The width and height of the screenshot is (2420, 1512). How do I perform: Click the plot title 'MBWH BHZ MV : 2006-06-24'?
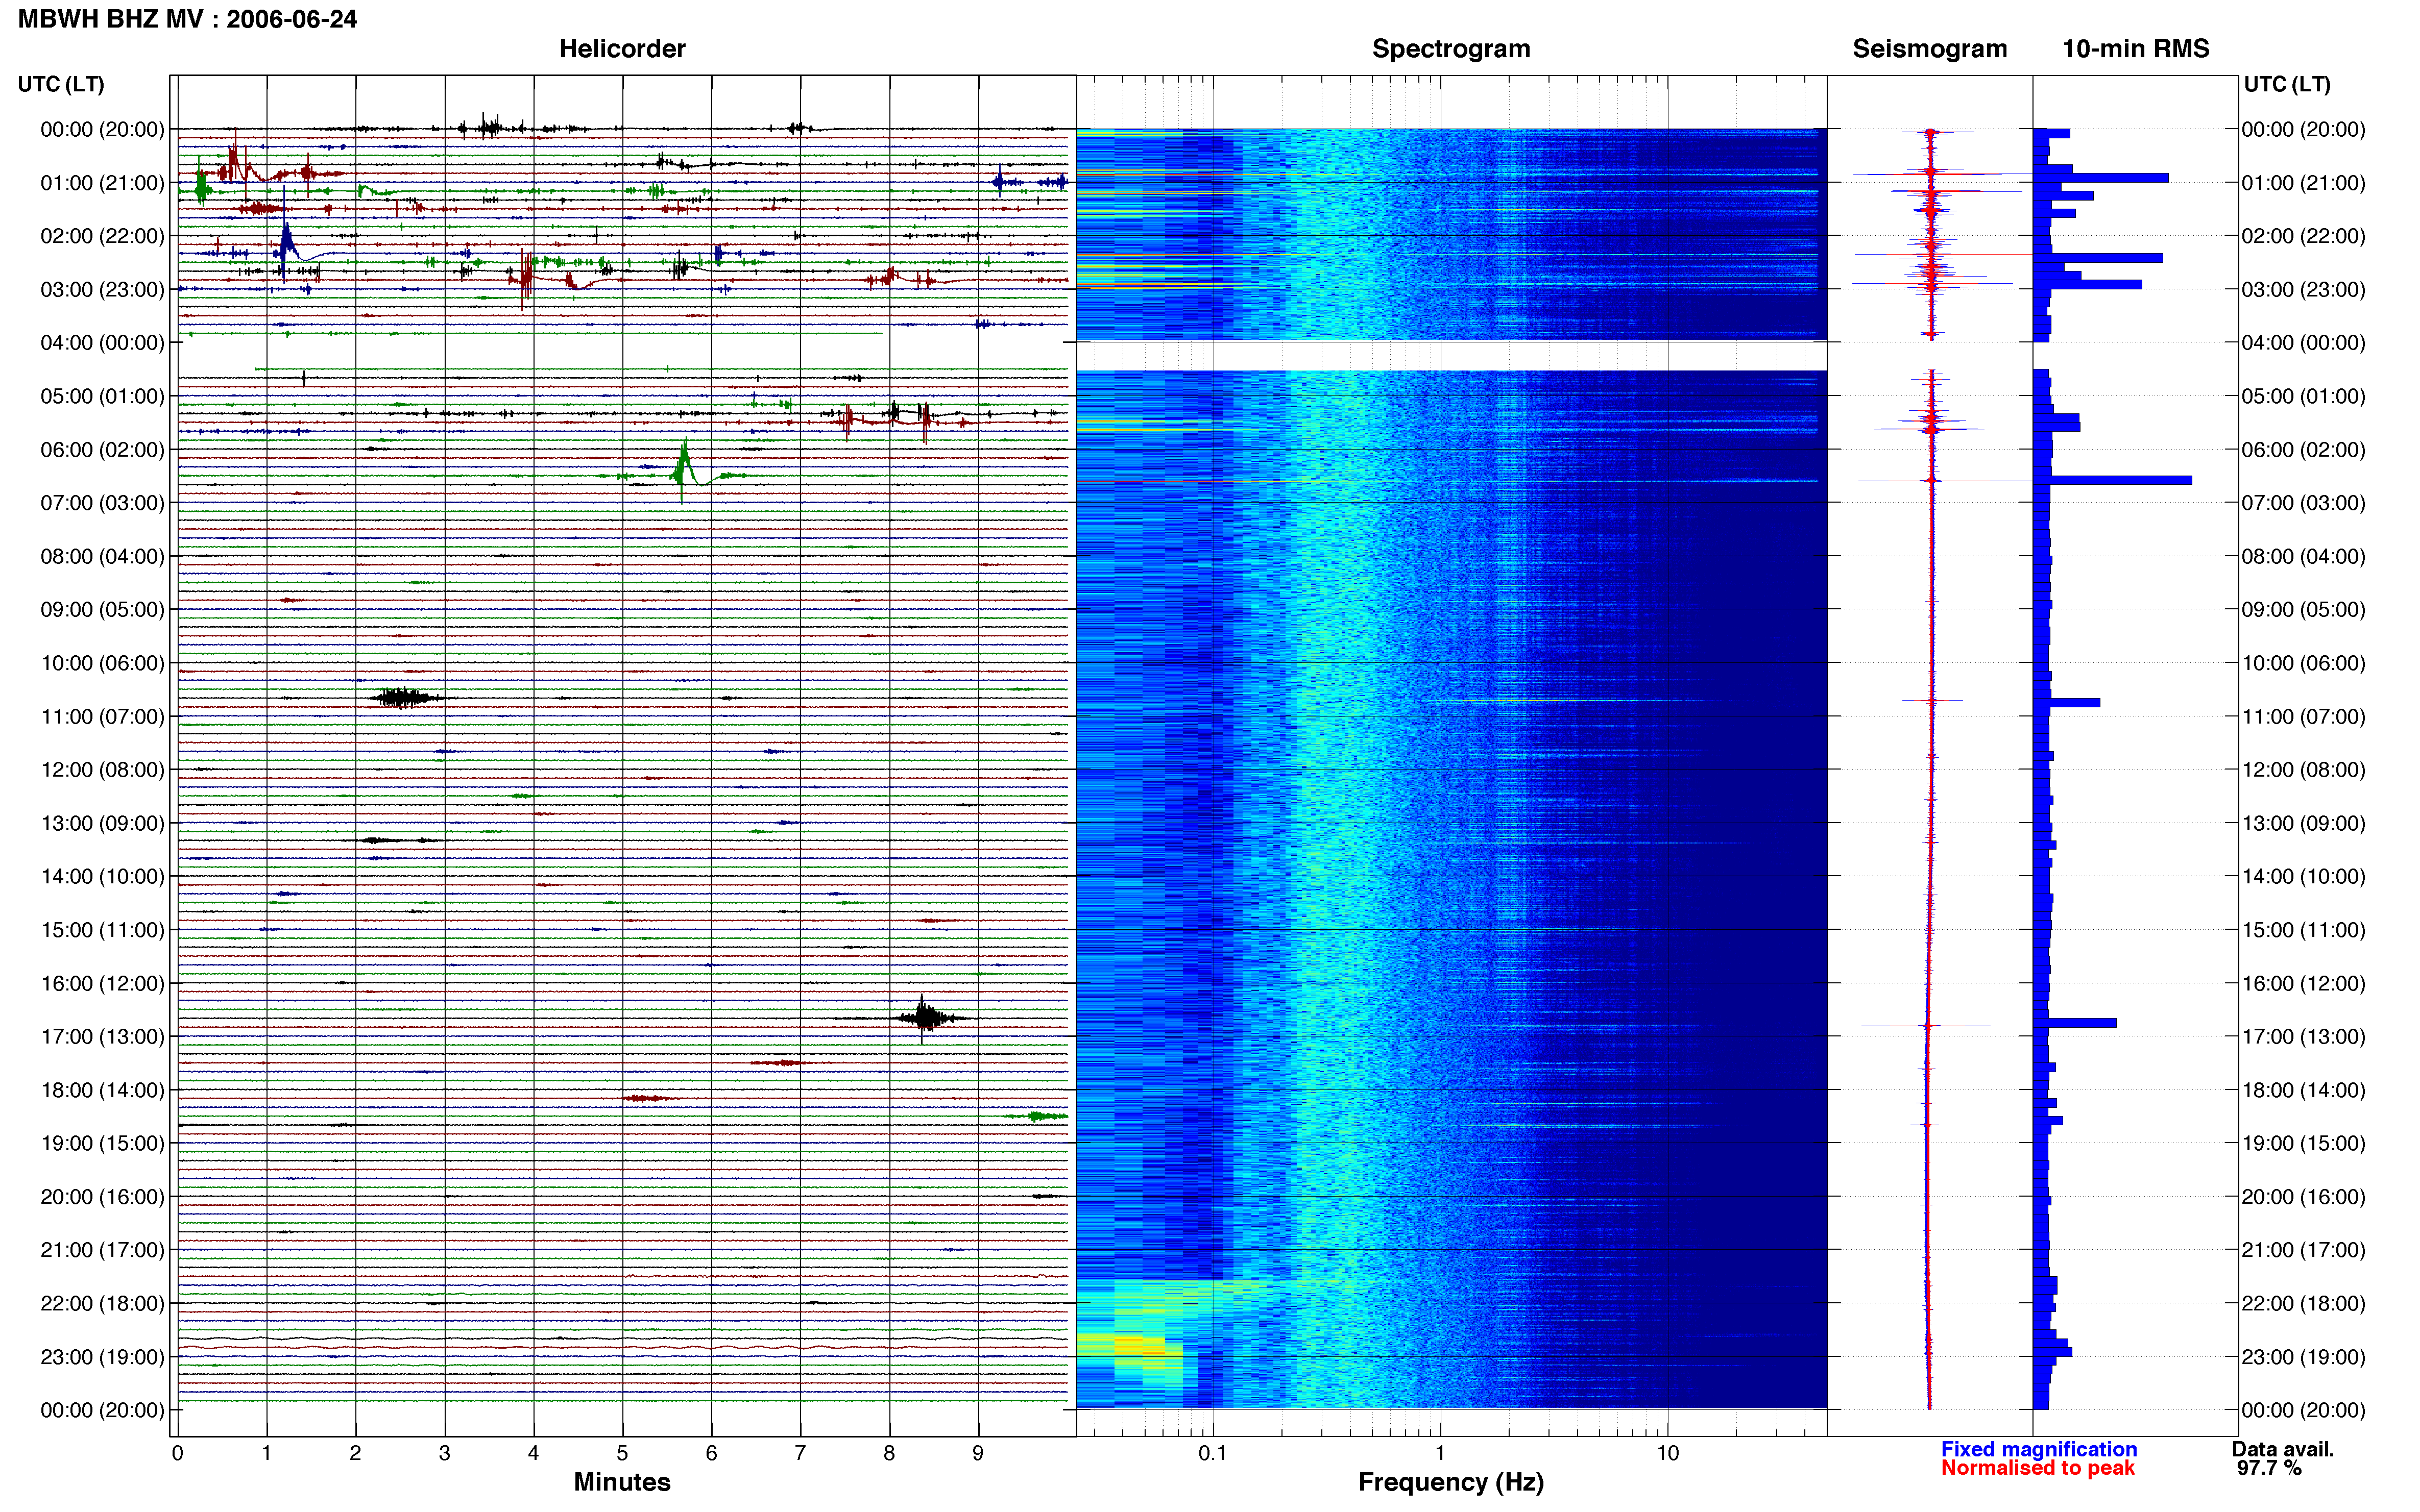(x=187, y=19)
